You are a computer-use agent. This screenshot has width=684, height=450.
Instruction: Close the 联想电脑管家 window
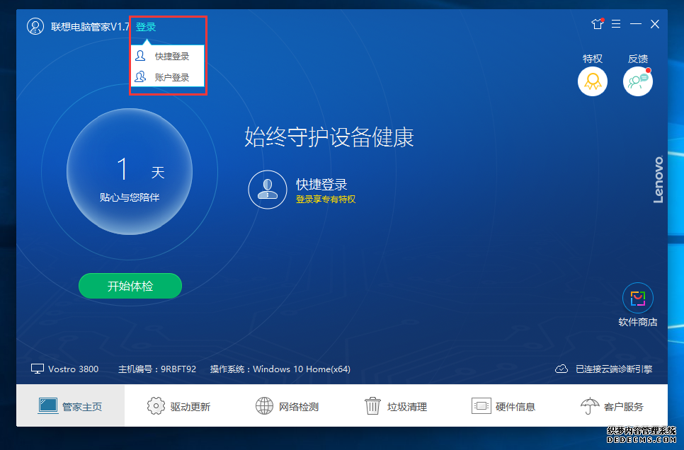coord(655,24)
